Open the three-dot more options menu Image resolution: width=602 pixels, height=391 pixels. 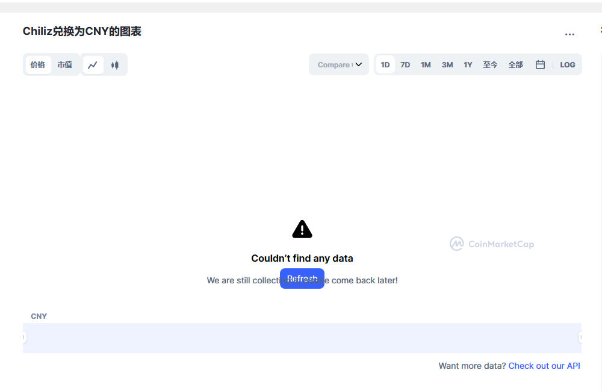(x=569, y=34)
